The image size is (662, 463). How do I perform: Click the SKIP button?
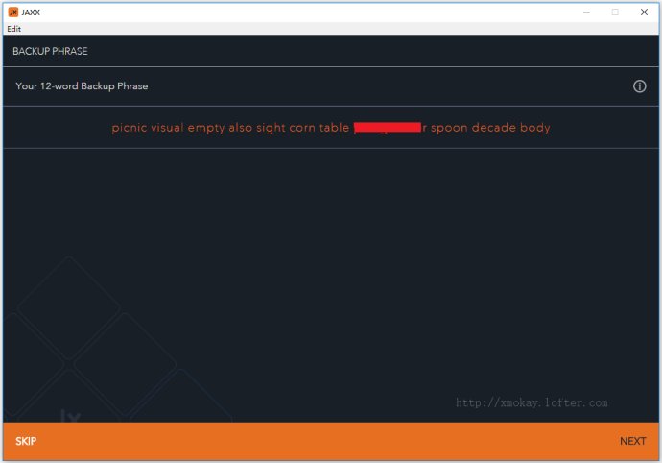click(26, 441)
